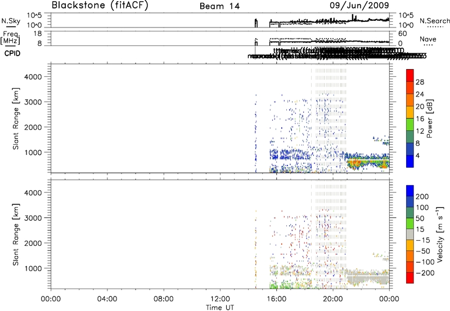Click the 'N.Sky' legend label
This screenshot has height=311, width=450.
tap(11, 21)
